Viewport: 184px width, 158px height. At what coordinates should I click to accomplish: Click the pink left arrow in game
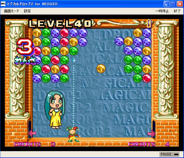click(x=32, y=133)
